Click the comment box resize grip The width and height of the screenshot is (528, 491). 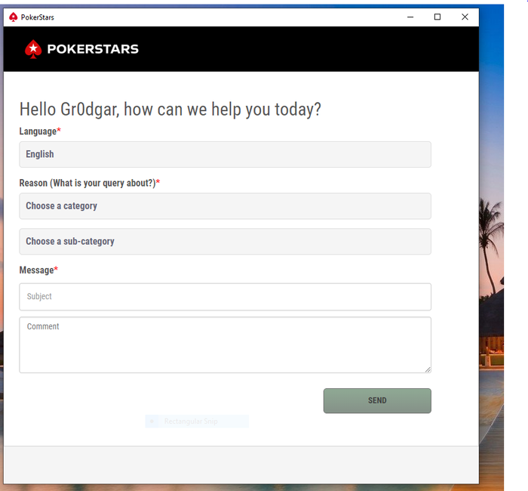428,369
